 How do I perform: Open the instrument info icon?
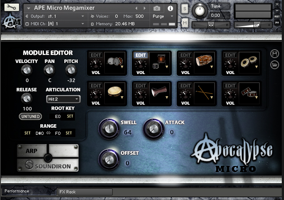pyautogui.click(x=170, y=8)
